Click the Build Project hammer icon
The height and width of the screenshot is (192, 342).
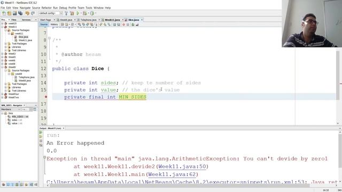66,13
